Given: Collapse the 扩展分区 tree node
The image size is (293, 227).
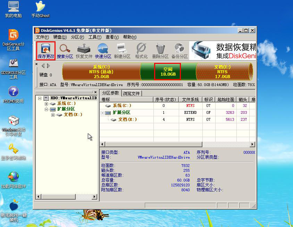Looking at the screenshot, I should pyautogui.click(x=46, y=109).
